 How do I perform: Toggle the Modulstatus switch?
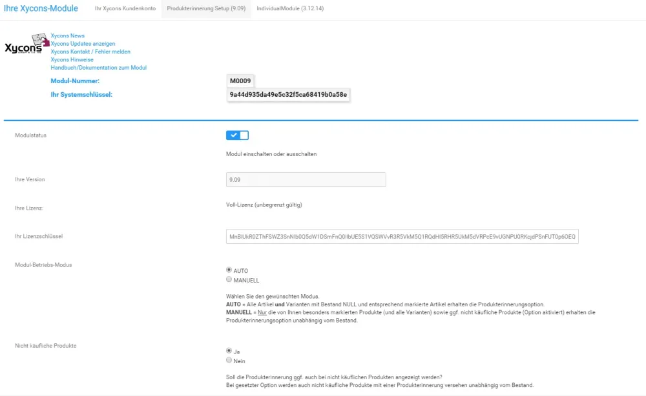click(237, 135)
